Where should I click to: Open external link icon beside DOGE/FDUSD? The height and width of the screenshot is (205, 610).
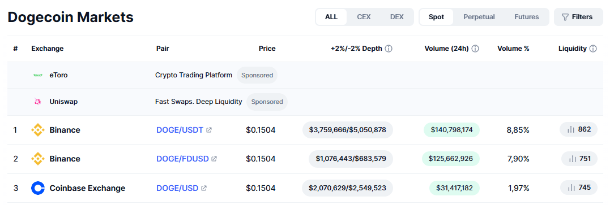[214, 159]
